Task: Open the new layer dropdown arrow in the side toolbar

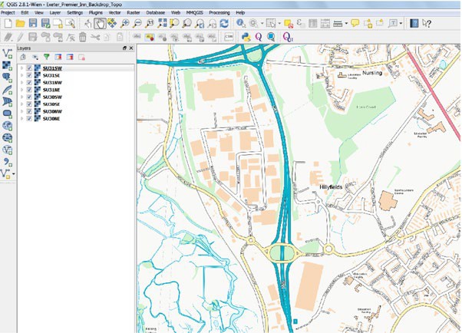Action: coord(14,174)
